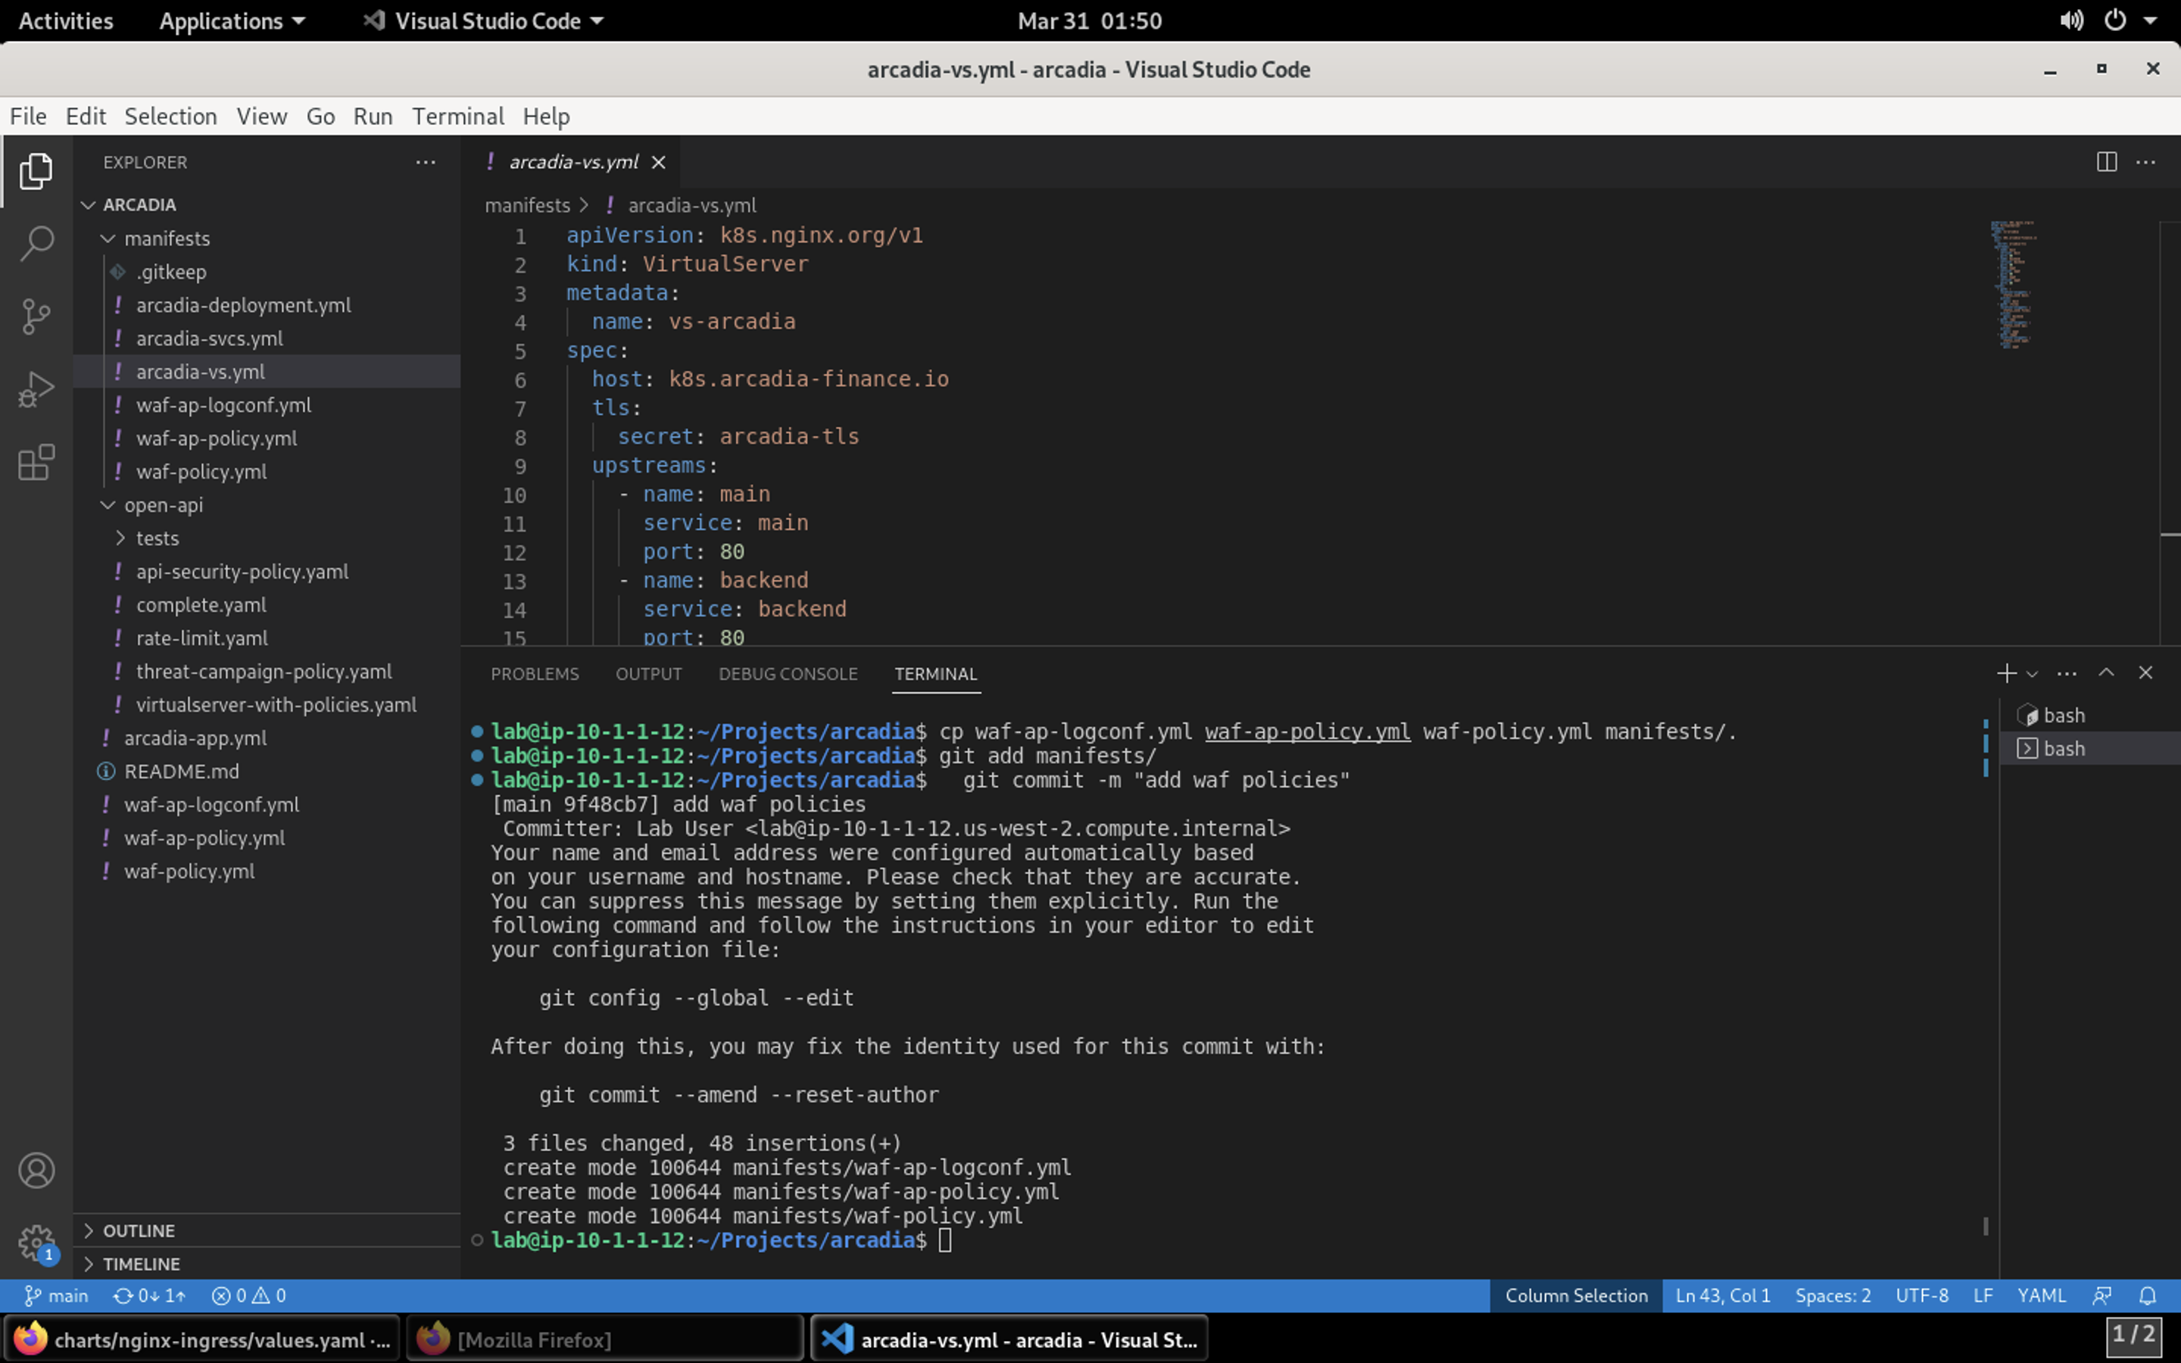Open api-security-policy.yaml file
The width and height of the screenshot is (2181, 1363).
(242, 572)
